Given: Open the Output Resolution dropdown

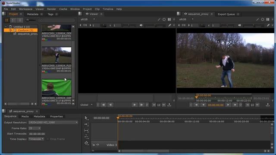Looking at the screenshot, I should (53, 122).
